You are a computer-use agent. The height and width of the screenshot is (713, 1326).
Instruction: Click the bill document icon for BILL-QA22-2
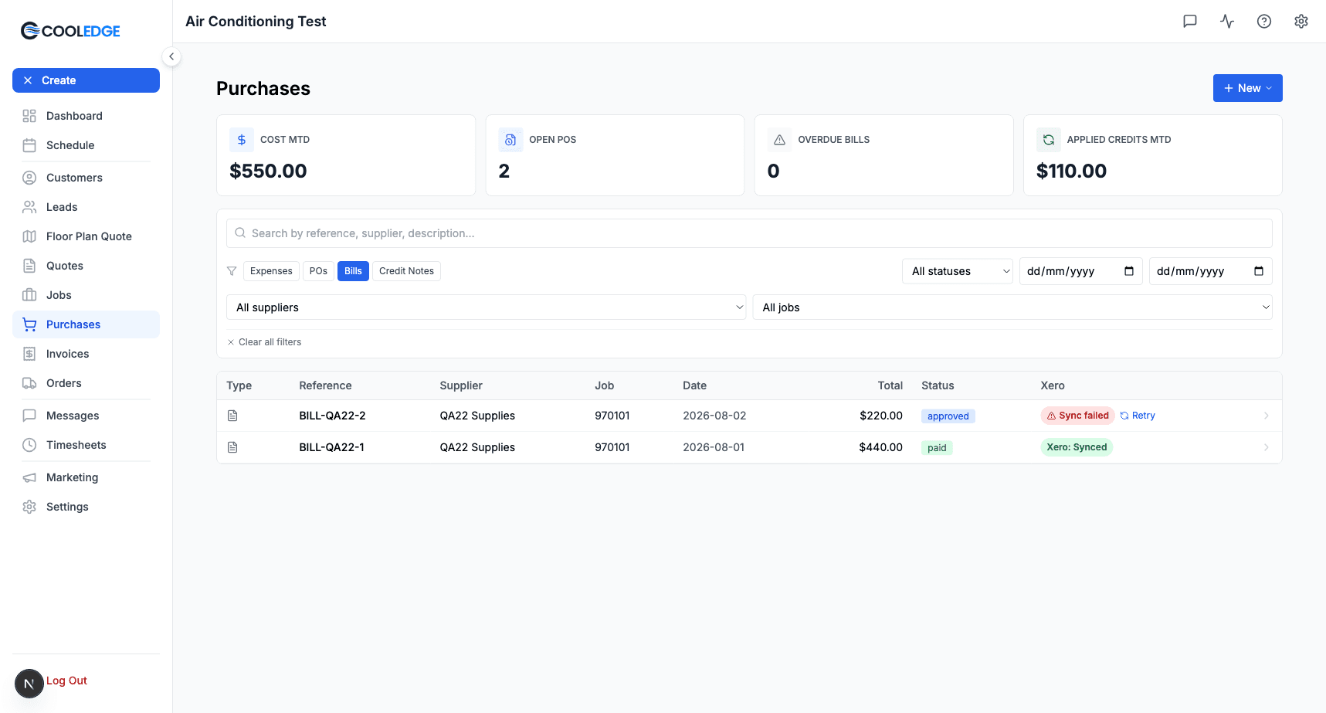(232, 416)
